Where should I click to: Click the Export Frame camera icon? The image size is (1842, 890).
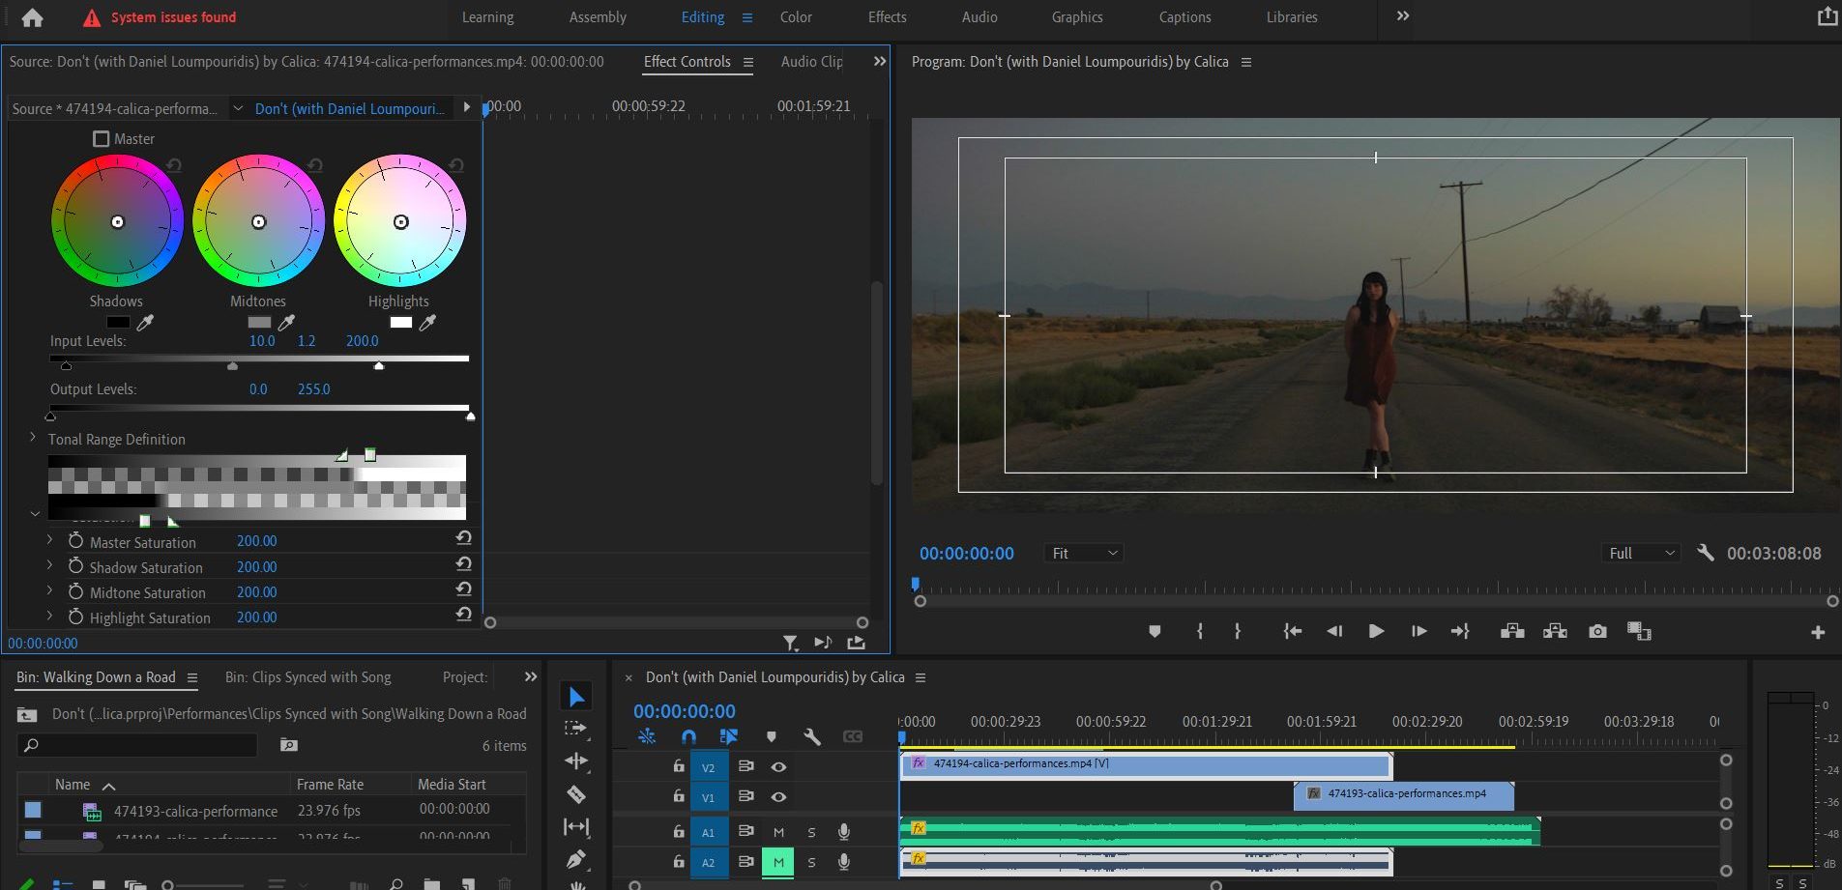coord(1597,631)
